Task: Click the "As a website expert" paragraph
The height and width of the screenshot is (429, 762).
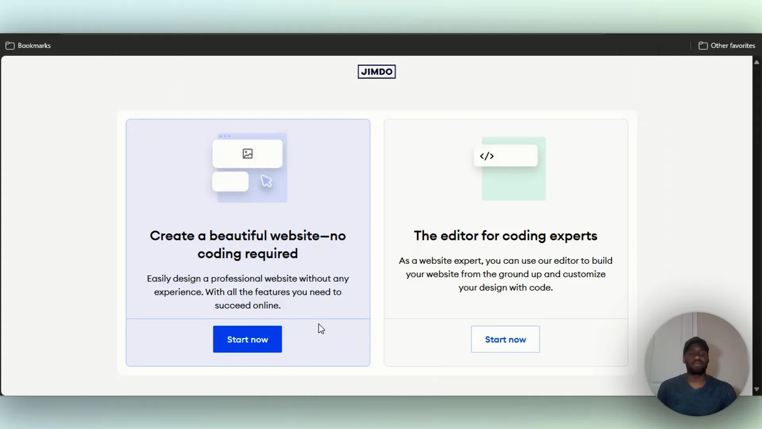Action: 505,274
